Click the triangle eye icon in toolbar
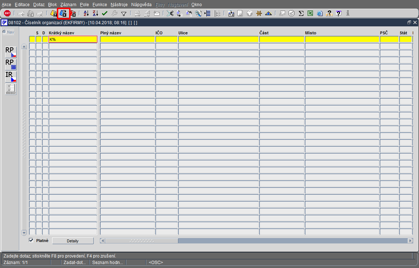Screen dimensions: 419x268 268,13
